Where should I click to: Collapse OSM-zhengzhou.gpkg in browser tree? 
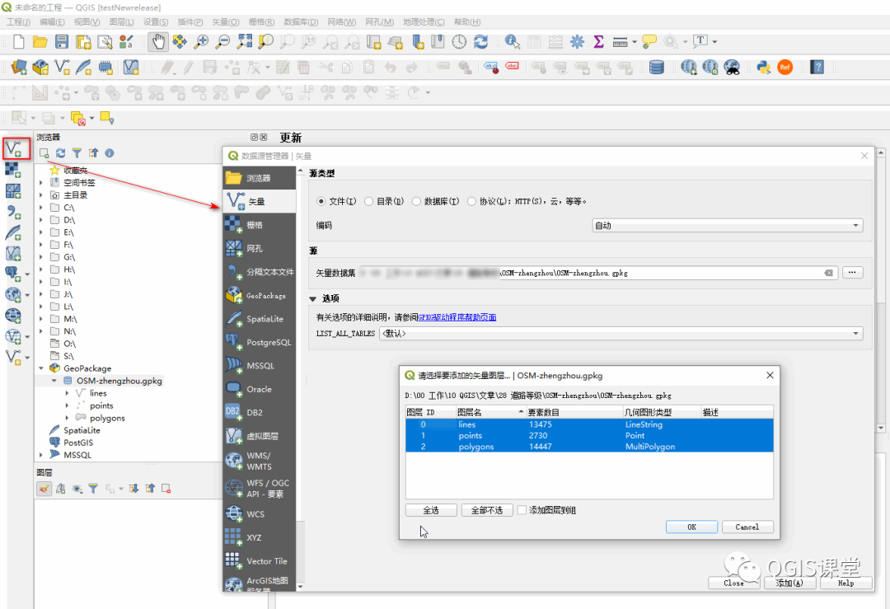coord(54,381)
